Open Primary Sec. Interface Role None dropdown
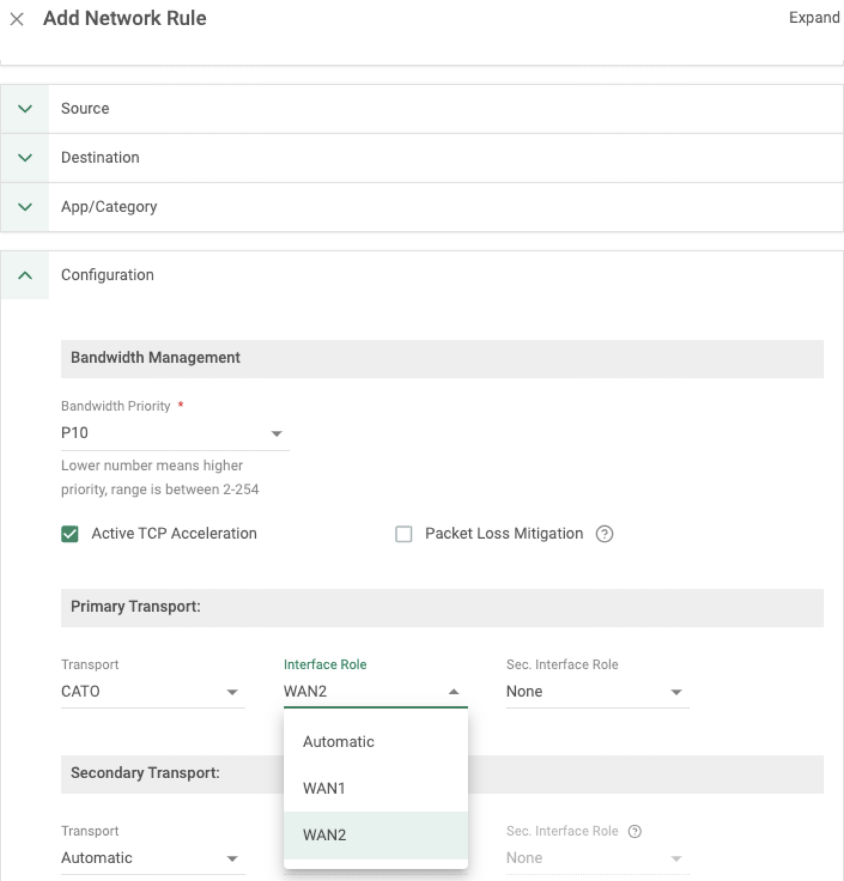 (597, 692)
